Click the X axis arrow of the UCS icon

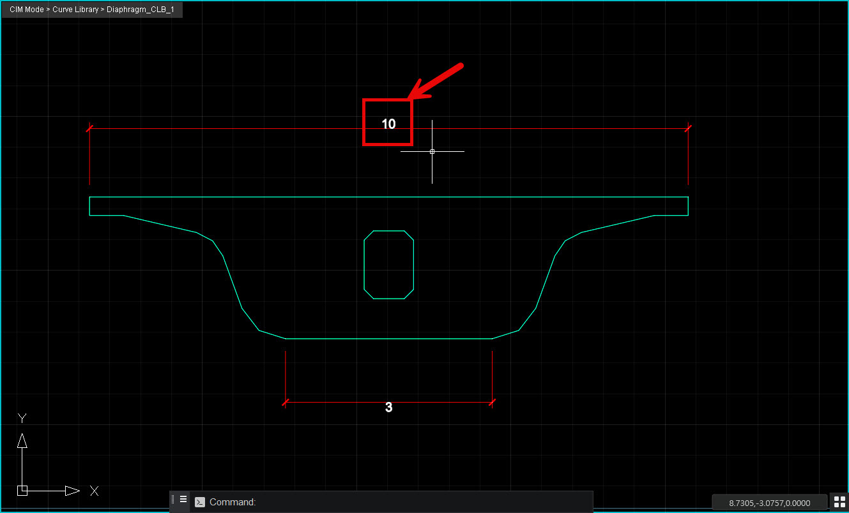(72, 490)
